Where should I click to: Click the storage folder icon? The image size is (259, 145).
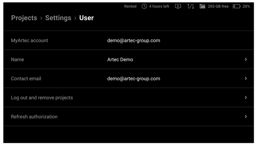pyautogui.click(x=202, y=6)
